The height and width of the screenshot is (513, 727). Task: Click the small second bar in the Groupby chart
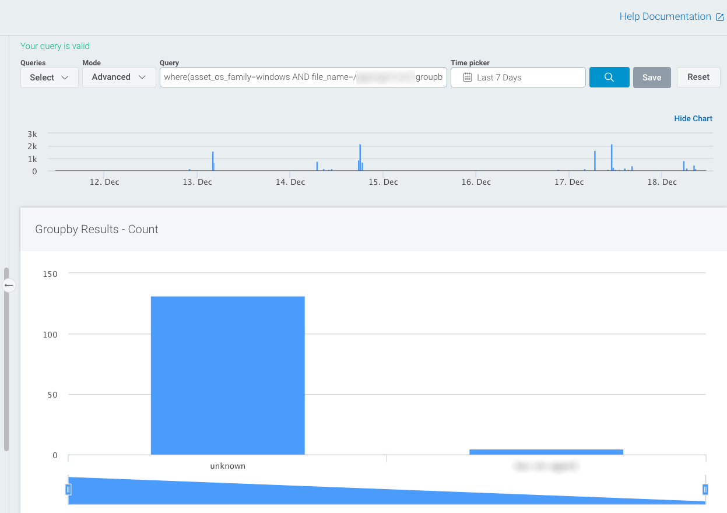pyautogui.click(x=546, y=452)
